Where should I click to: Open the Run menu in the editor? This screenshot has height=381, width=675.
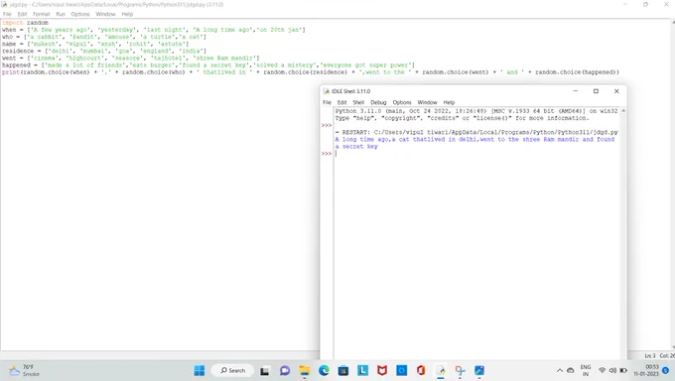click(x=61, y=14)
